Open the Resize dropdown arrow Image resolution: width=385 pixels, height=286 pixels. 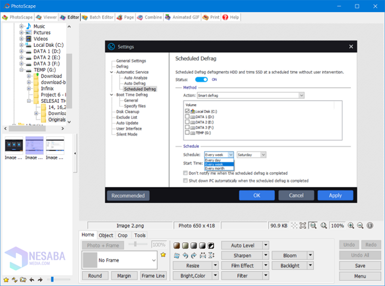[x=216, y=265]
